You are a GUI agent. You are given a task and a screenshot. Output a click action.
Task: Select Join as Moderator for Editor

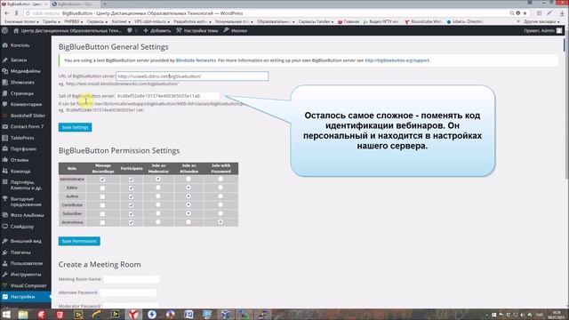(158, 188)
